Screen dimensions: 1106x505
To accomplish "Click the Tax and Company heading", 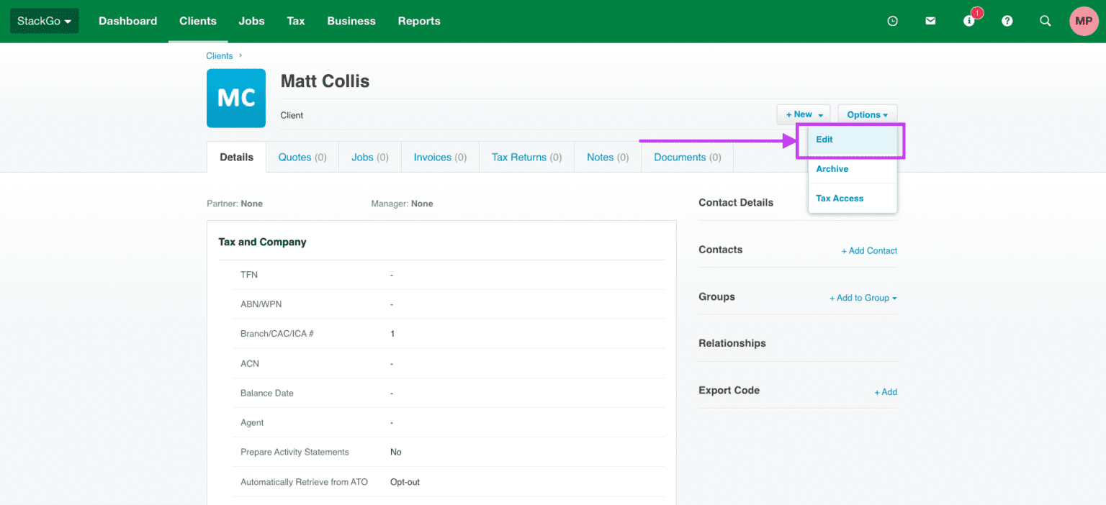I will 262,242.
